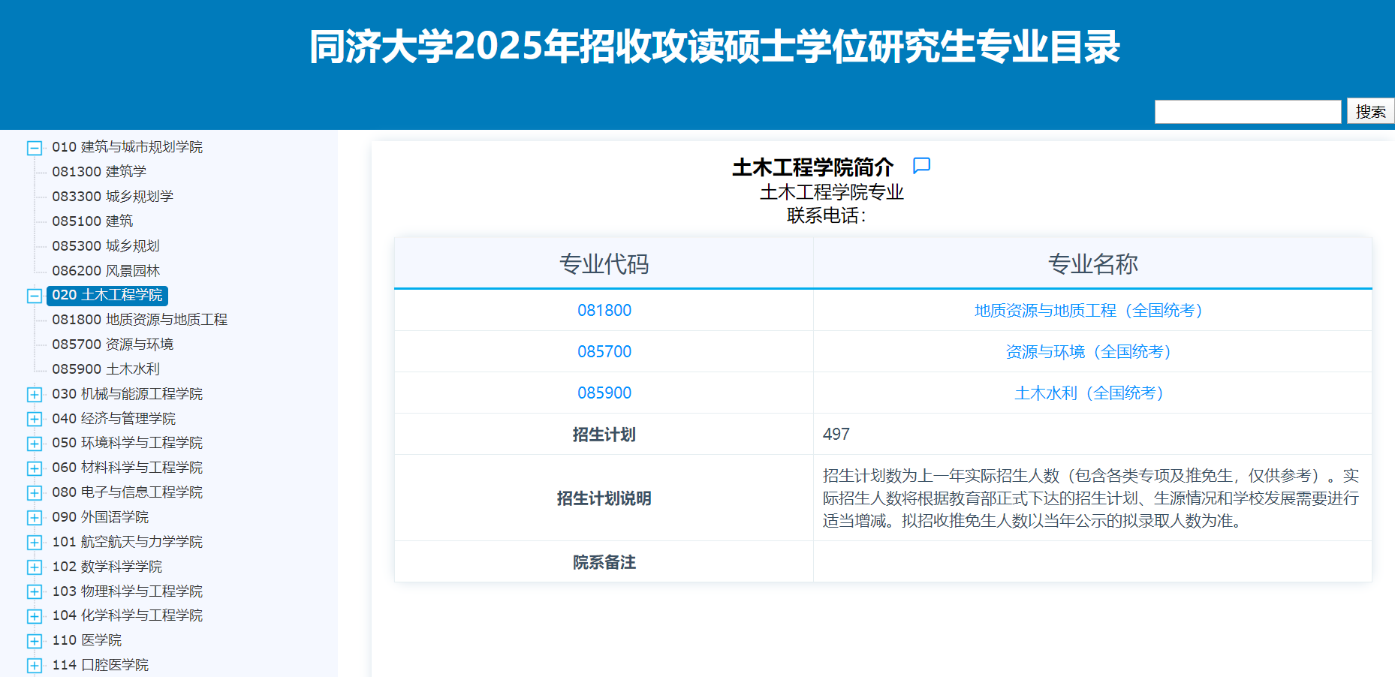Expand the 080 电子与信息工程学院 node
This screenshot has height=677, width=1395.
click(35, 493)
